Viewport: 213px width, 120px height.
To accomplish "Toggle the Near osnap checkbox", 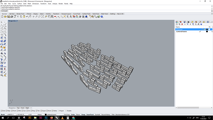I will coord(7,111).
